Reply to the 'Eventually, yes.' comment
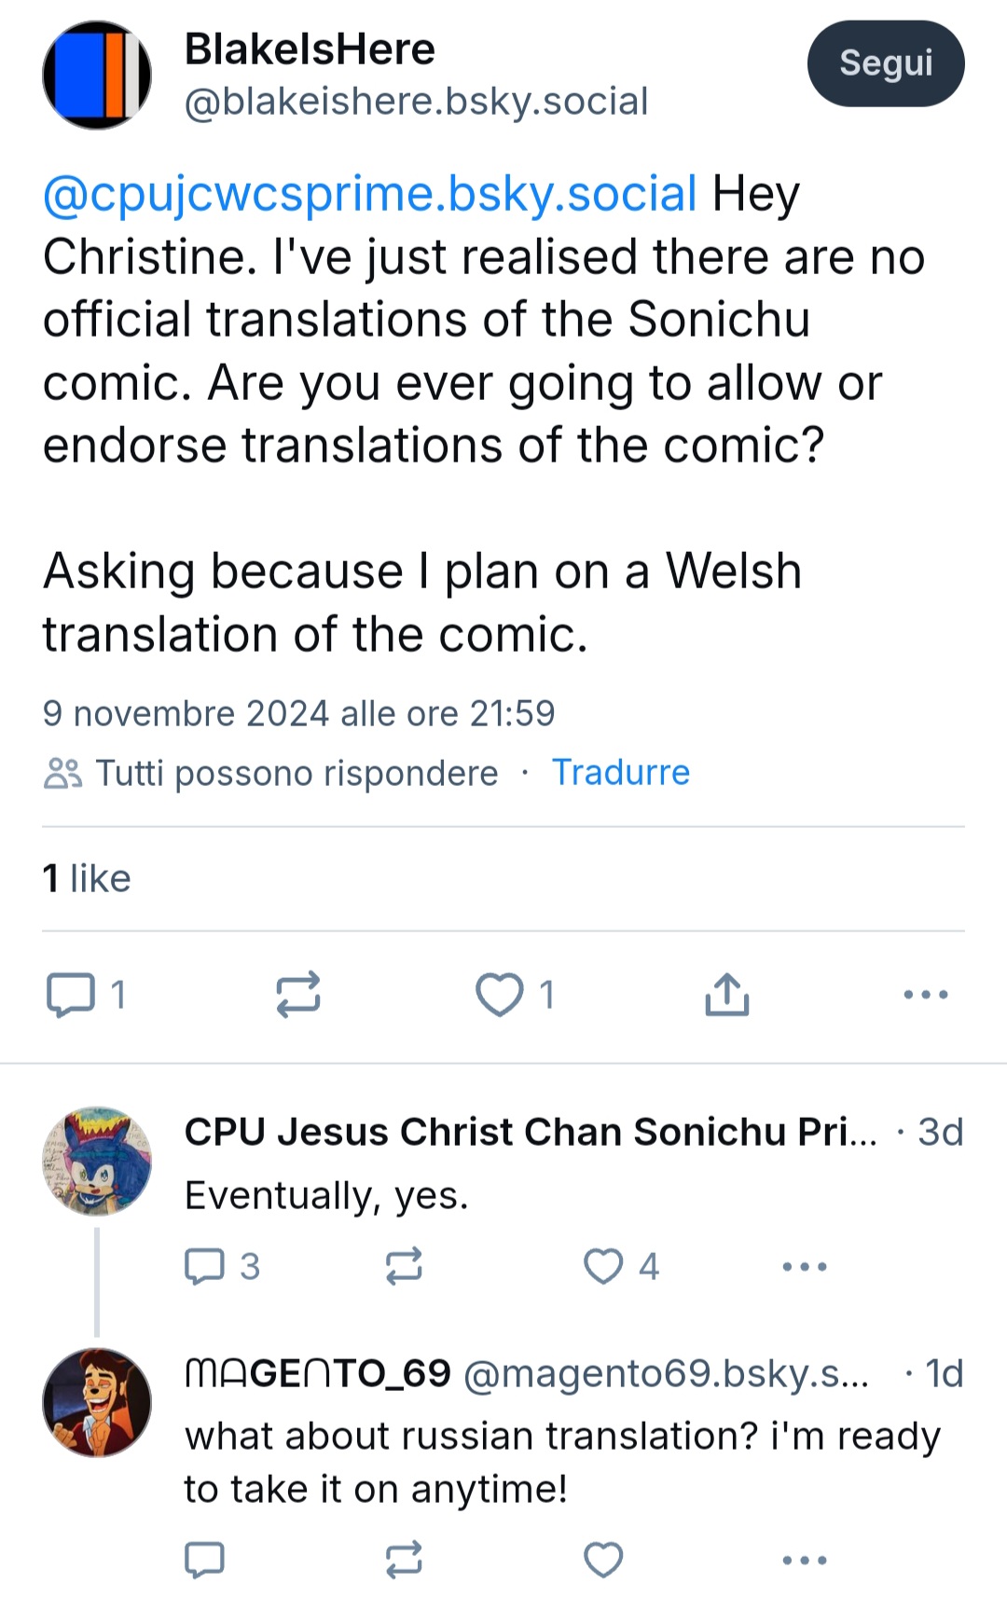Screen dimensions: 1007x1610 pos(222,1267)
